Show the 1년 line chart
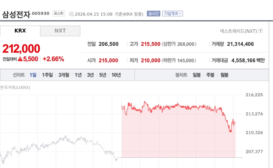273x168 pixels. (x=78, y=75)
